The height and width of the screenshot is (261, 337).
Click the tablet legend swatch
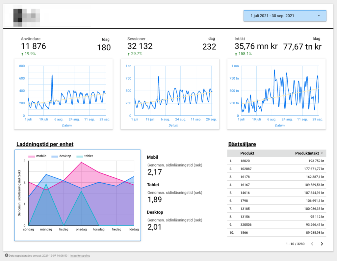click(x=80, y=156)
